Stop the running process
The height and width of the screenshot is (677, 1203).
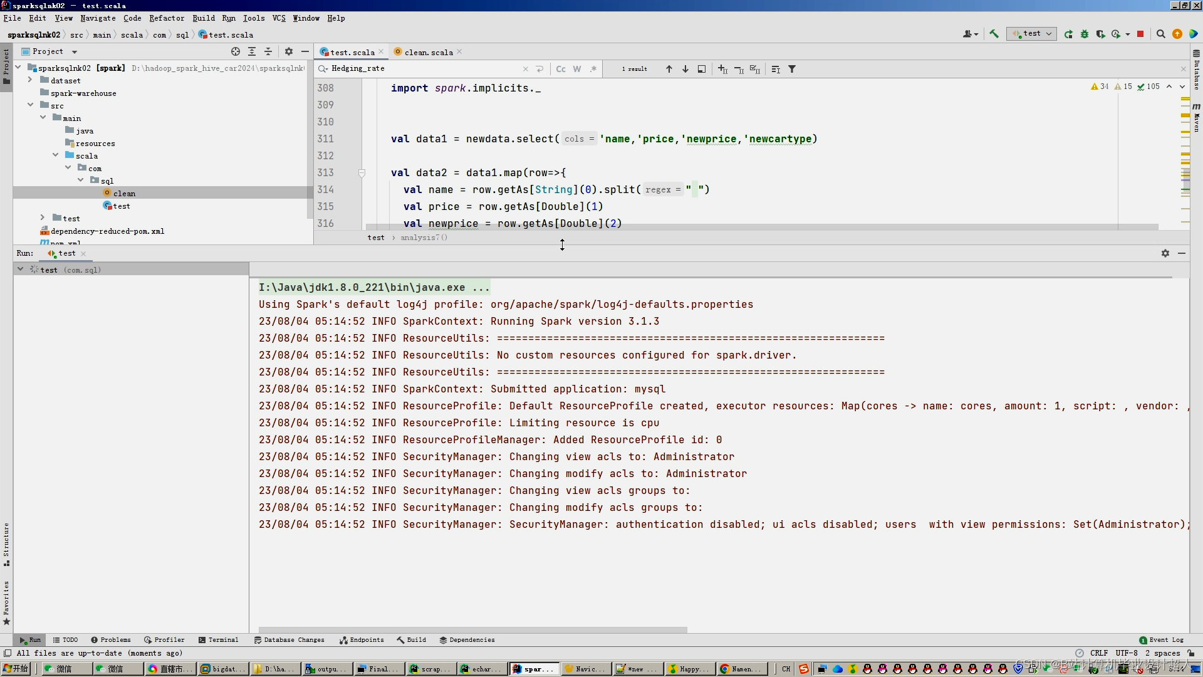pyautogui.click(x=1140, y=34)
